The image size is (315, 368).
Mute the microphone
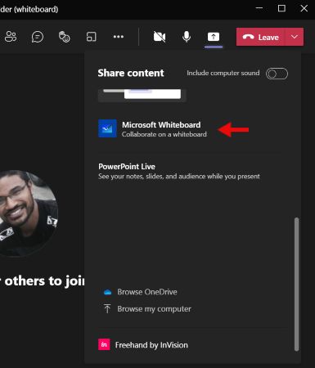coord(187,37)
